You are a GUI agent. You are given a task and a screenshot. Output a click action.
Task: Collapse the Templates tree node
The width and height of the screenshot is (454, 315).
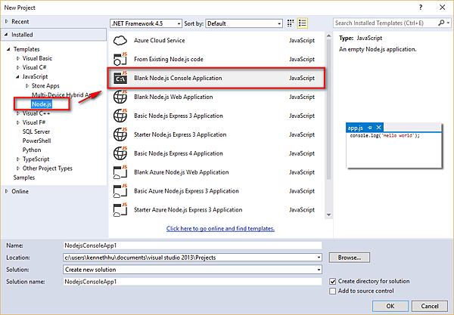pyautogui.click(x=8, y=49)
